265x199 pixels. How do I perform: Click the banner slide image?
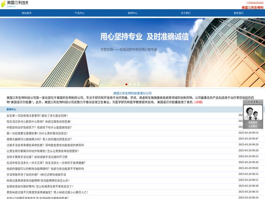tap(132, 53)
